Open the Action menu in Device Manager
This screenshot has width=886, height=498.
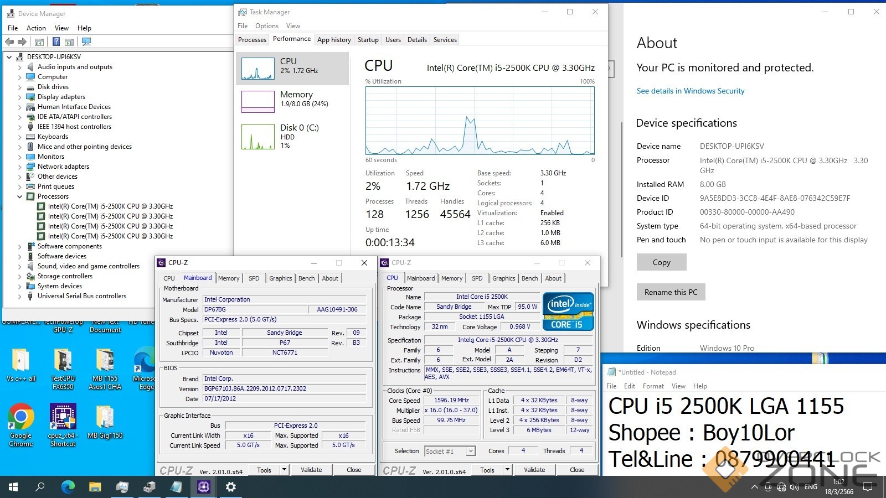(36, 28)
